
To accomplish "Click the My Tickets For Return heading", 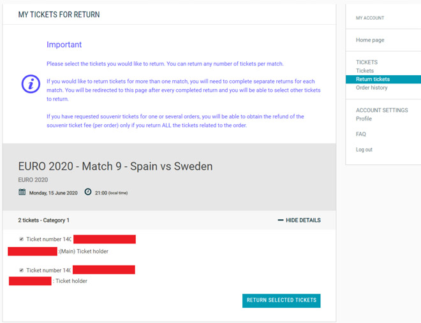I will (x=59, y=15).
